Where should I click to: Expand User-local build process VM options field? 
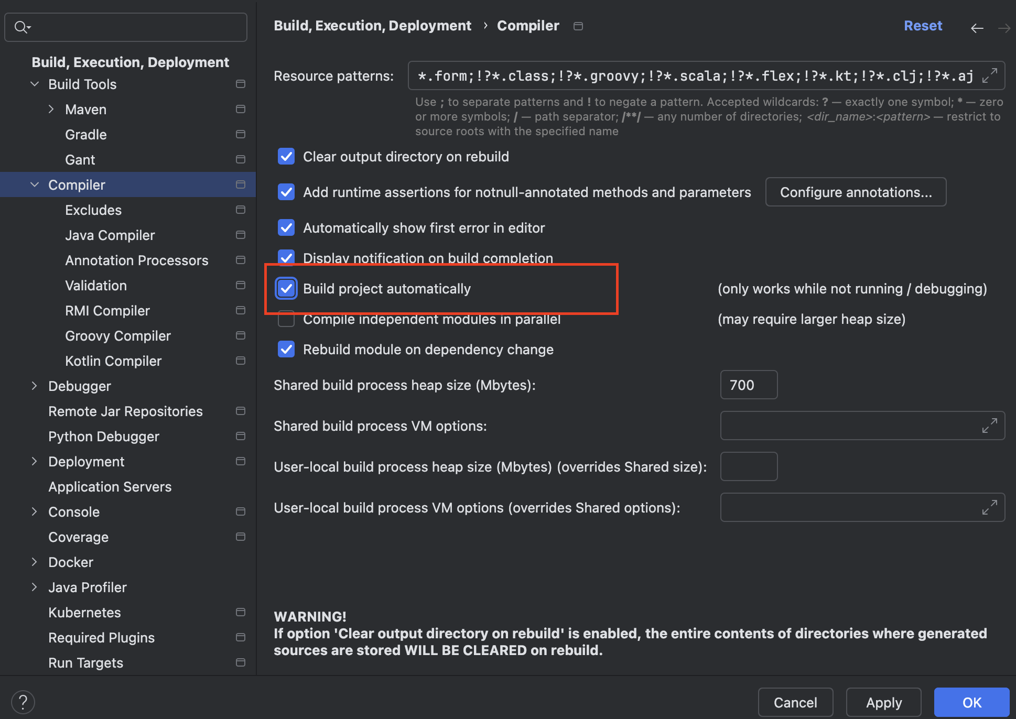pos(989,507)
